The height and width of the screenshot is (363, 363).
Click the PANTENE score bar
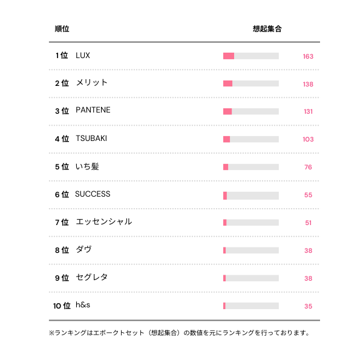251,111
